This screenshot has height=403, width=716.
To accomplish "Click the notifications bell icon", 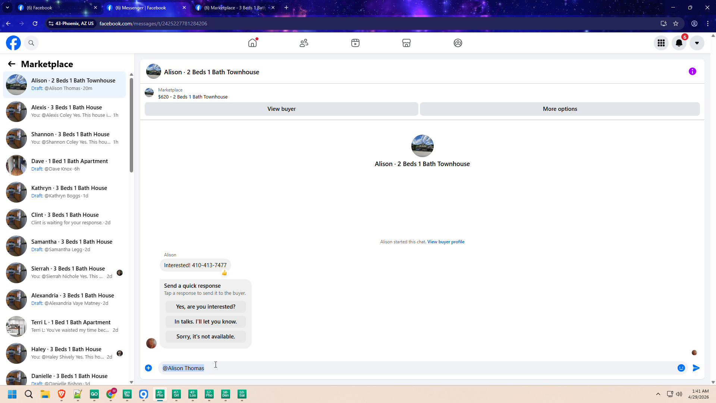I will pyautogui.click(x=679, y=43).
